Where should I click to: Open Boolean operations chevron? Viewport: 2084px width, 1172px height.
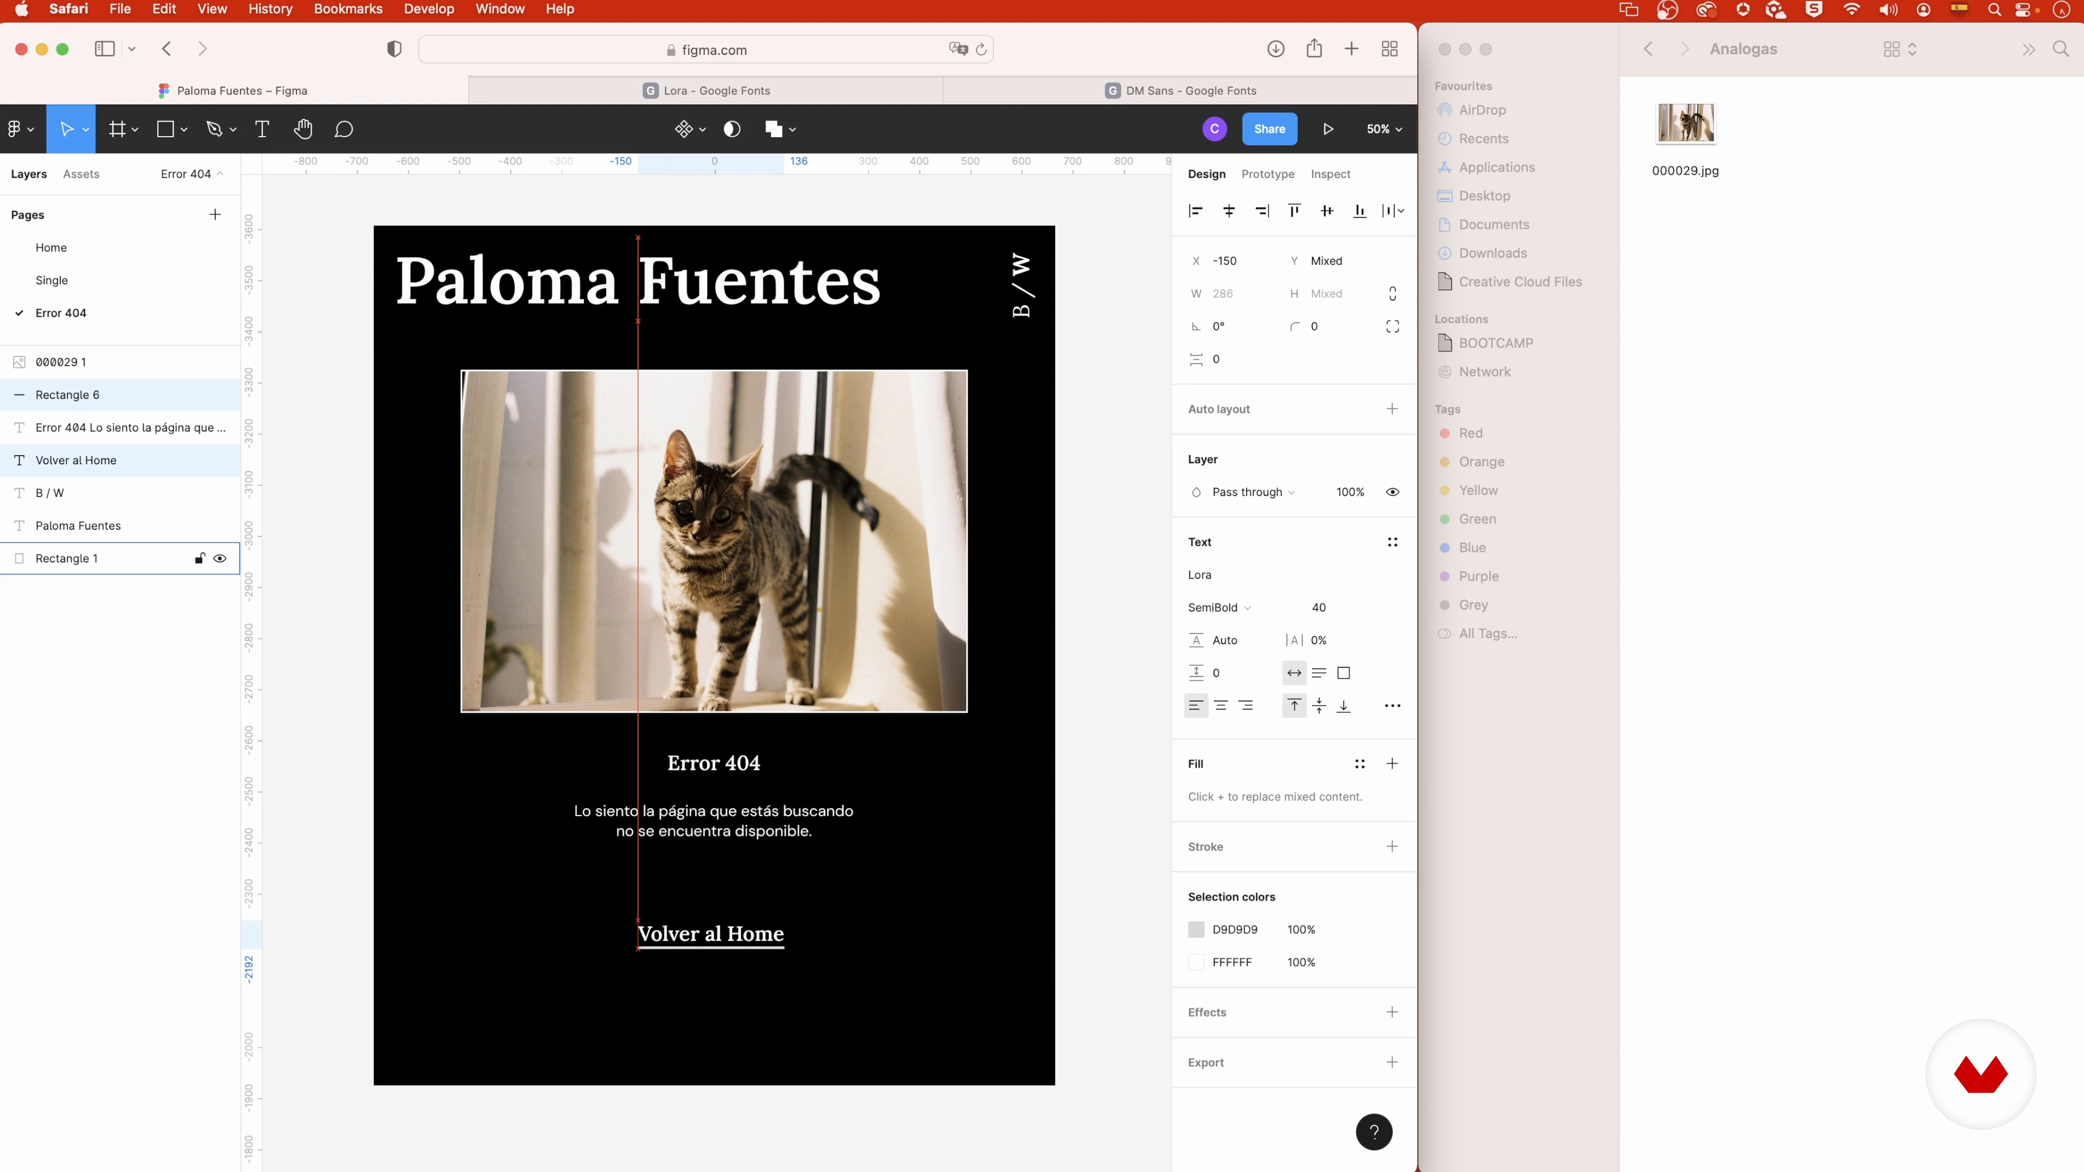click(793, 130)
